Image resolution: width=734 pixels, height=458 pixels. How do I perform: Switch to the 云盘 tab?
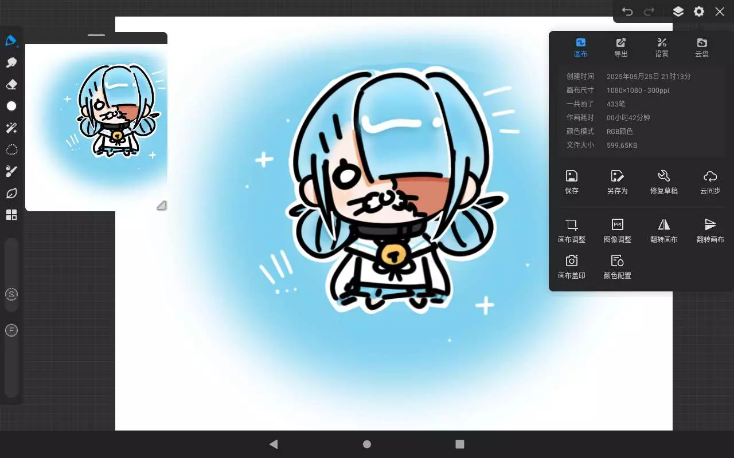[x=702, y=48]
